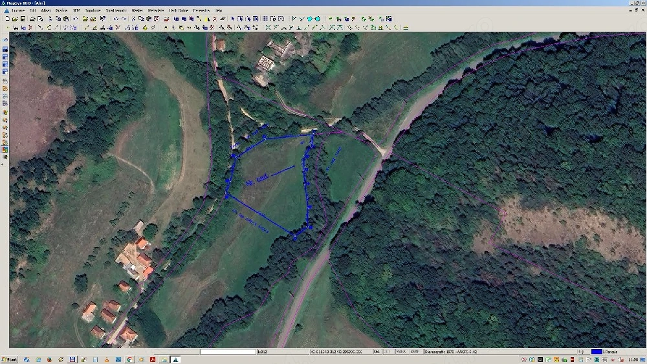Save the project using the diskette icon

point(23,19)
